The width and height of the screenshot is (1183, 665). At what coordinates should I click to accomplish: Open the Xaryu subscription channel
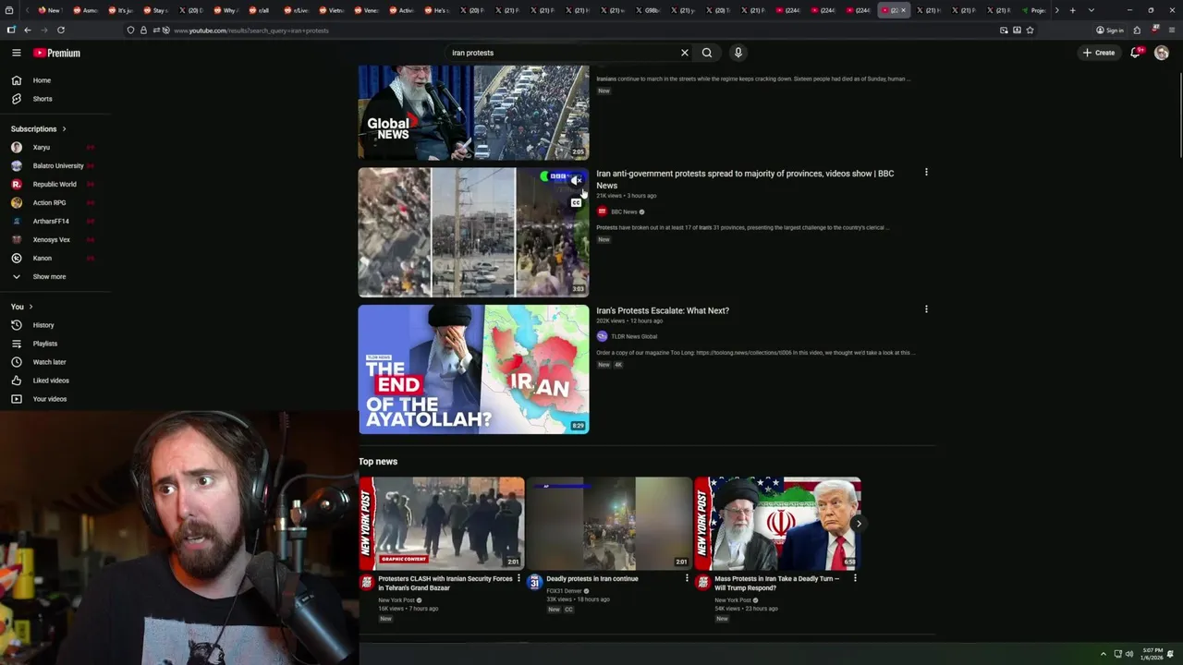(55, 147)
